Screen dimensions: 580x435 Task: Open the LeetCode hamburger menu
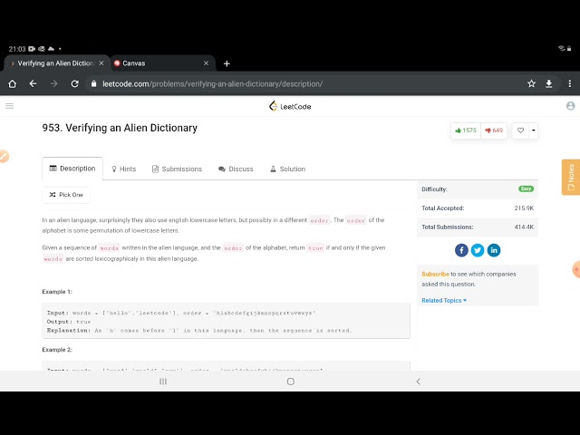coord(10,106)
